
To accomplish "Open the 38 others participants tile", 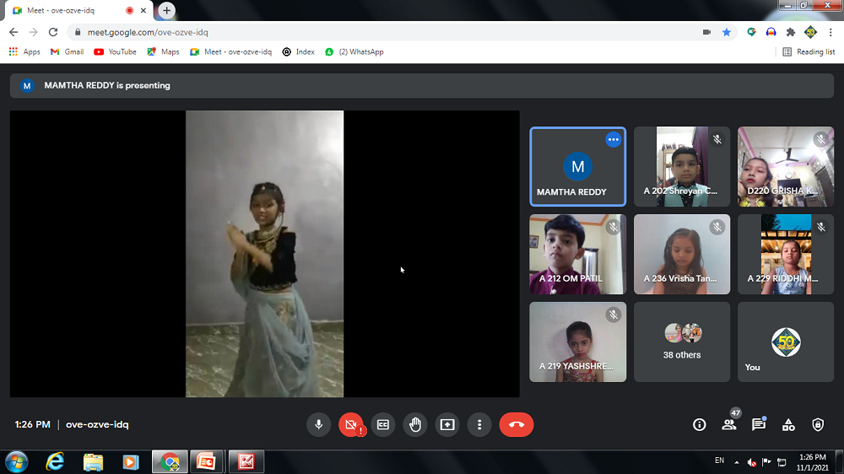I will pos(682,342).
